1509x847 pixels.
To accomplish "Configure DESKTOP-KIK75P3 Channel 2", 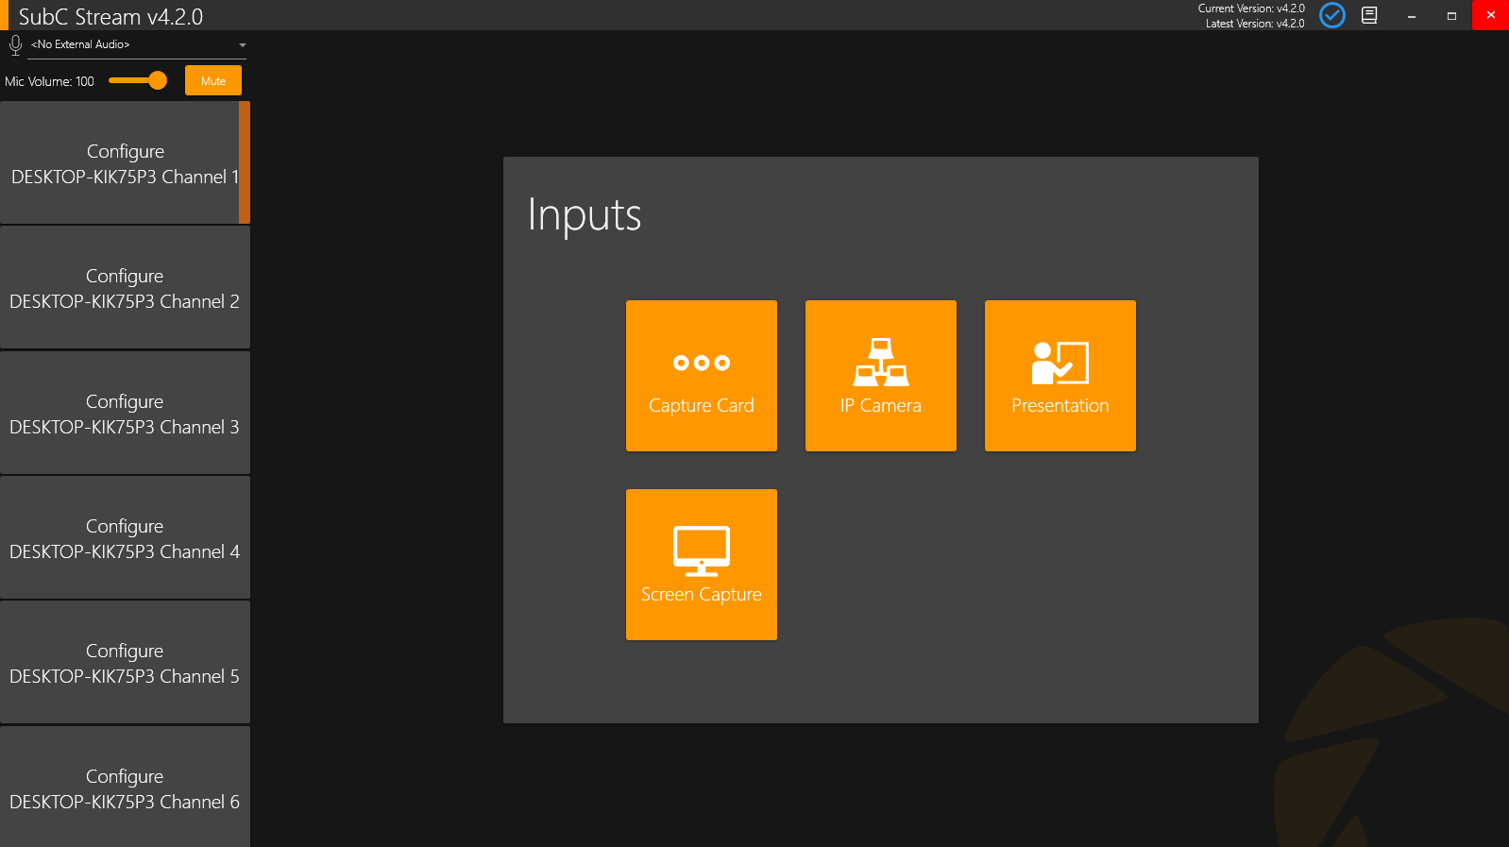I will tap(125, 288).
